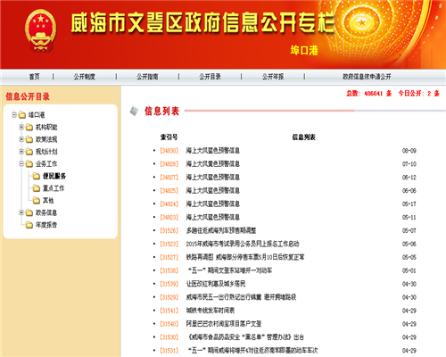Click the document icon beside 信息列表 heading
This screenshot has width=446, height=357.
(x=134, y=111)
